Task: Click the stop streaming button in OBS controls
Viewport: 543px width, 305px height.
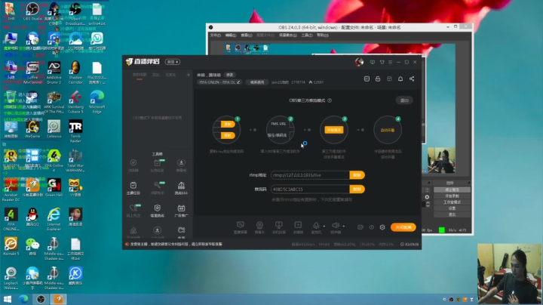Action: tap(452, 190)
